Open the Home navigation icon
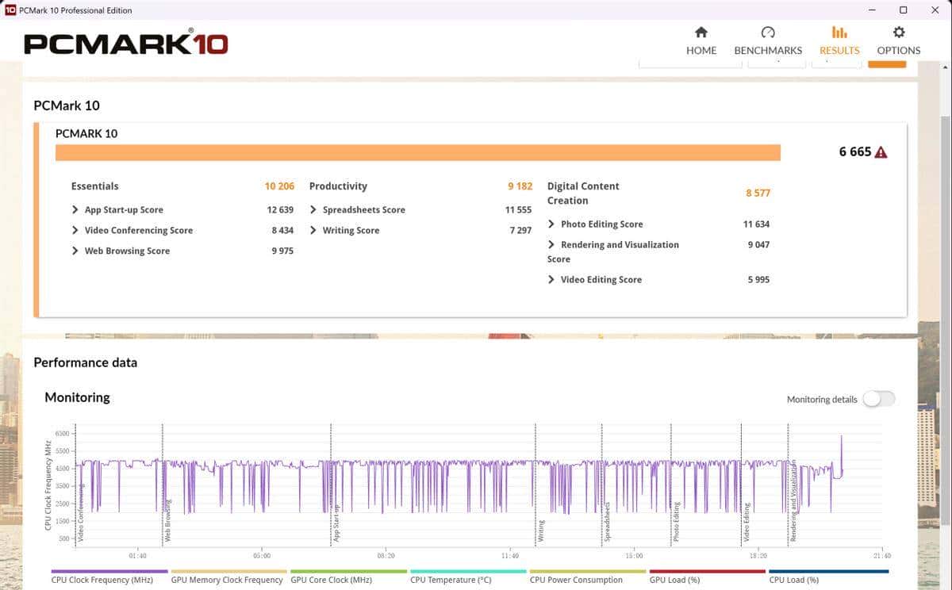952x590 pixels. pyautogui.click(x=701, y=33)
